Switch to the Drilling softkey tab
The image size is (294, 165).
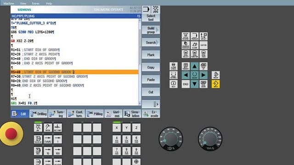[x=39, y=114]
